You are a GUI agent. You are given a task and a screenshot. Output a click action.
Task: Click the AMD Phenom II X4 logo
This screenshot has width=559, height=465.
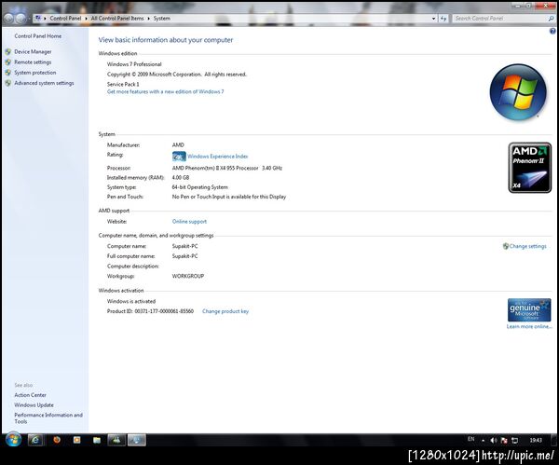(x=530, y=168)
